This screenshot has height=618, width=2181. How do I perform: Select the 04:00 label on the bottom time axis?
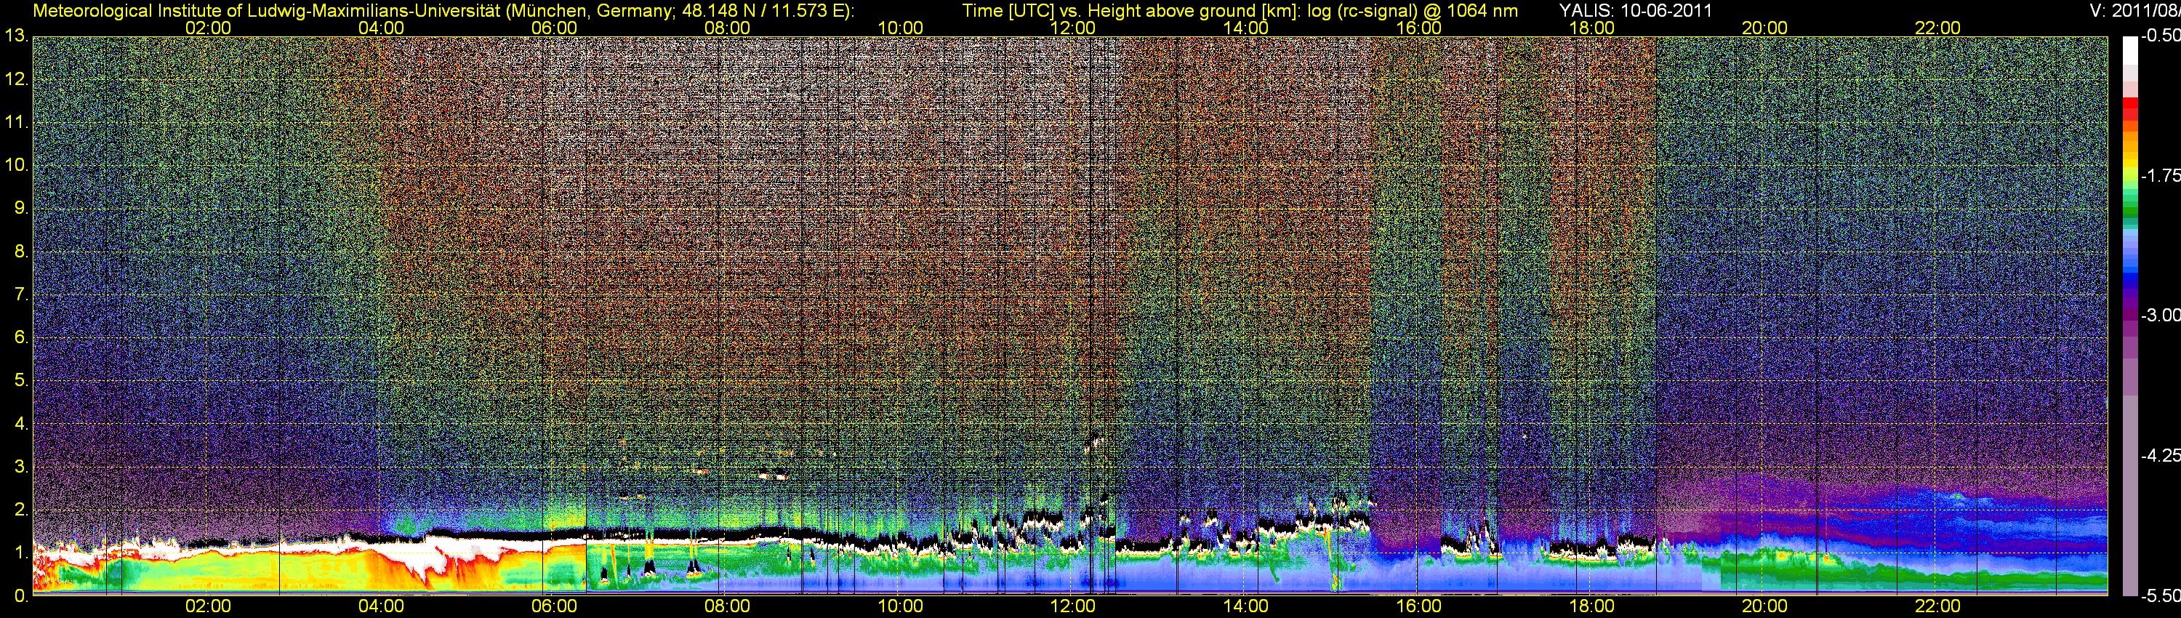click(x=381, y=606)
